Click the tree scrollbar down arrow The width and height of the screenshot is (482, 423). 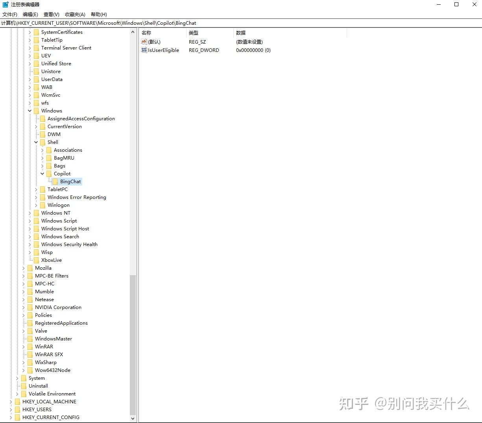(x=133, y=419)
